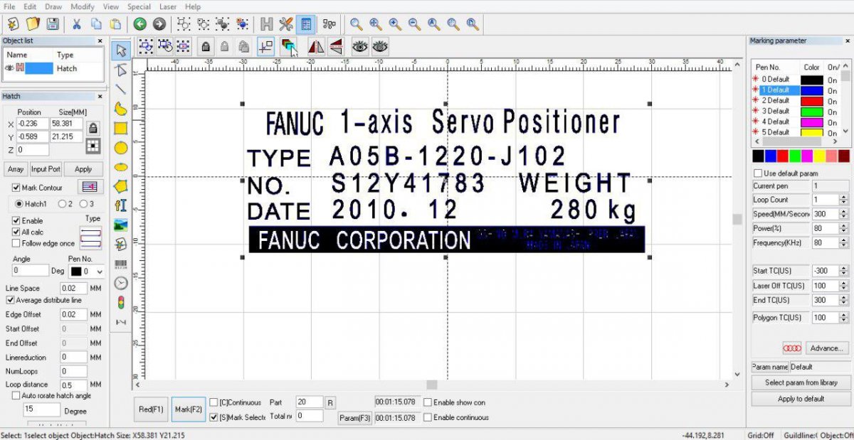This screenshot has height=440, width=854.
Task: Open the Draw menu
Action: (53, 6)
